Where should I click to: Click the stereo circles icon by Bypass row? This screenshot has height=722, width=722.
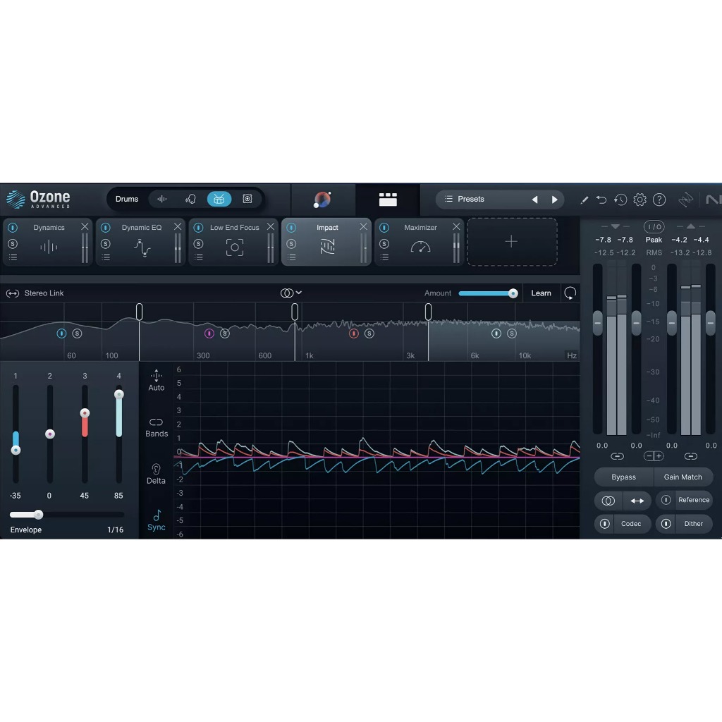coord(608,501)
